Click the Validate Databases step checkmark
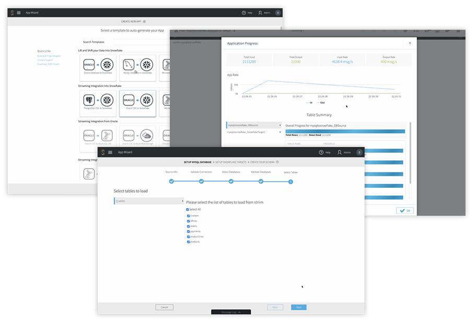Viewport: 470px width, 320px height. [261, 181]
